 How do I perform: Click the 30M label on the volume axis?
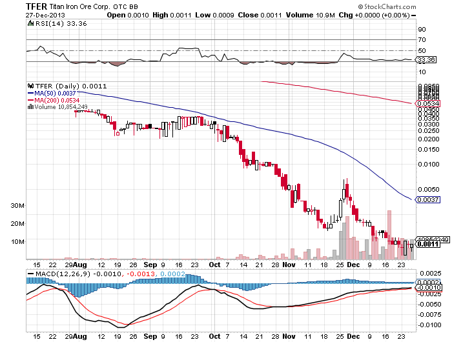(17, 206)
